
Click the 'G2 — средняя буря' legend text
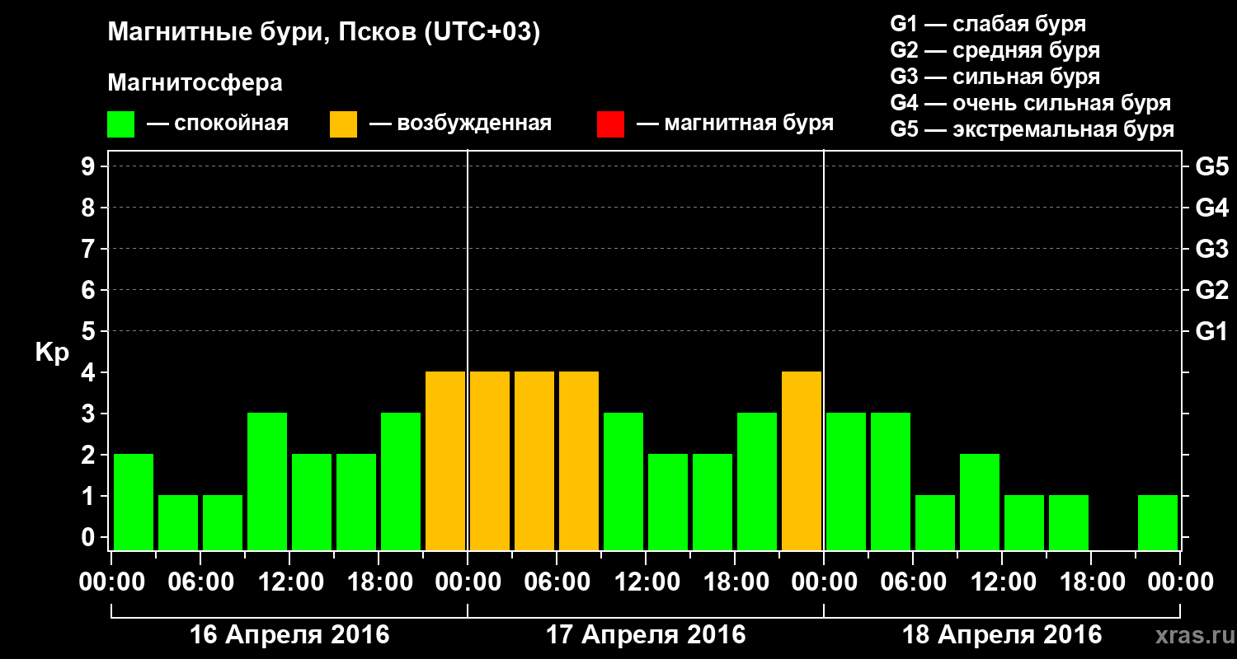click(x=995, y=50)
